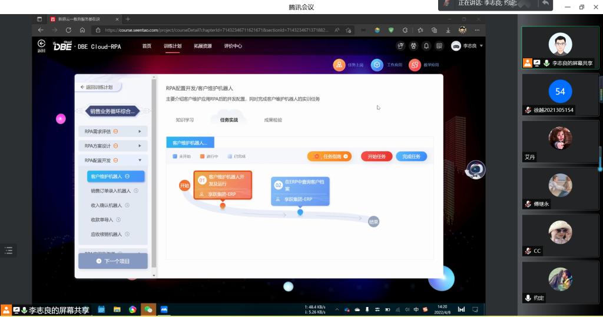Open the 教学应用 red icon
This screenshot has height=317, width=603.
415,65
